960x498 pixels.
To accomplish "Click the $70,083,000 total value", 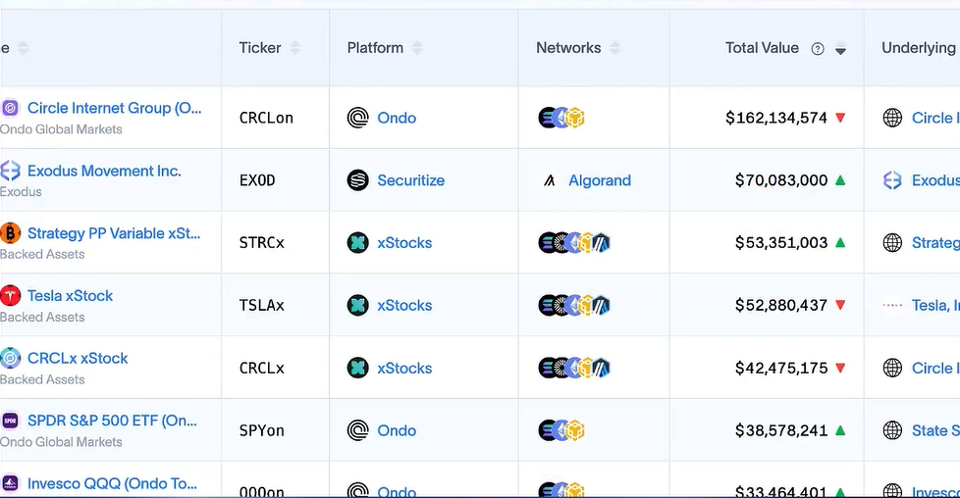I will pos(781,180).
